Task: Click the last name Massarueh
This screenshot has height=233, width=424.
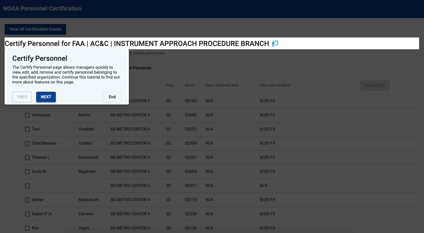Action: click(x=89, y=200)
